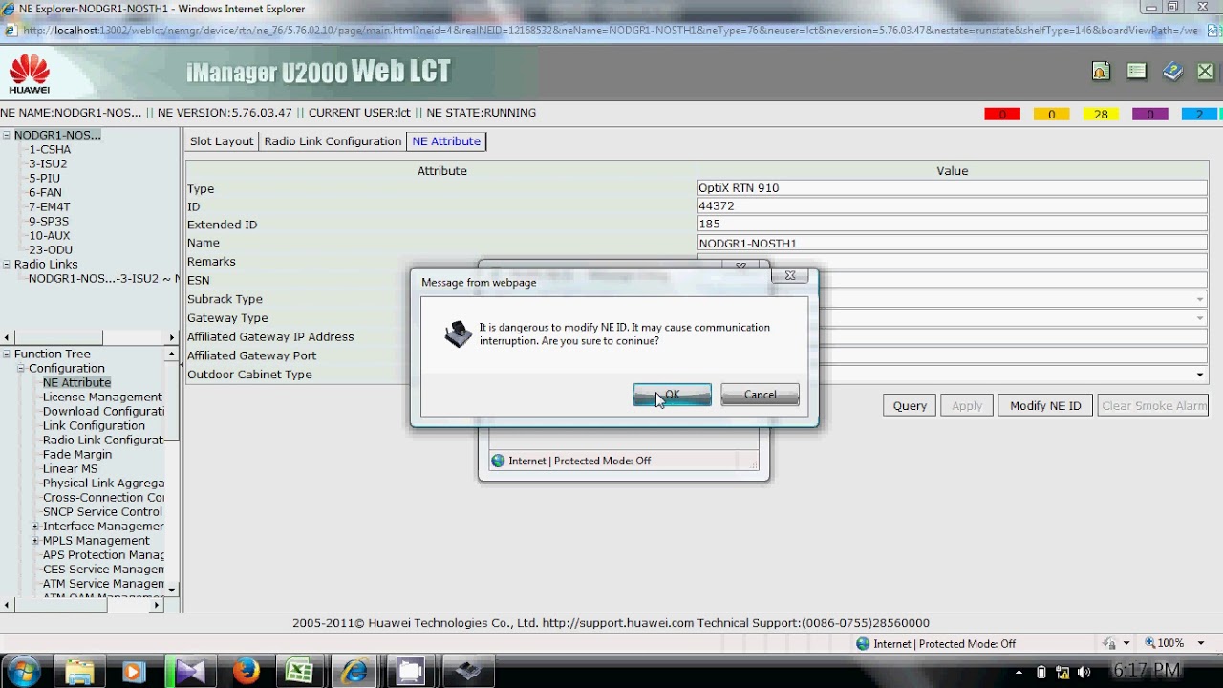
Task: Collapse the Configuration tree node
Action: pos(20,368)
